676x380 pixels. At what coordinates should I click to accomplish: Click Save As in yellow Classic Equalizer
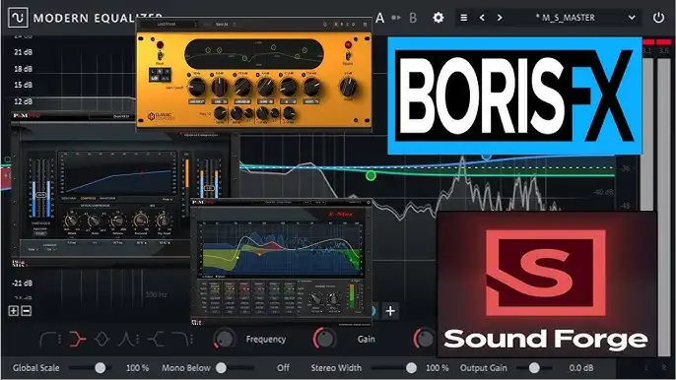[222, 25]
